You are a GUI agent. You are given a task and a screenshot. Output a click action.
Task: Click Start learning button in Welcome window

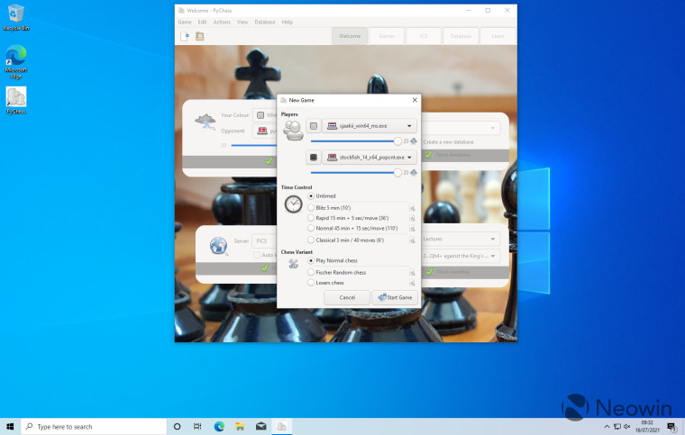(x=465, y=272)
